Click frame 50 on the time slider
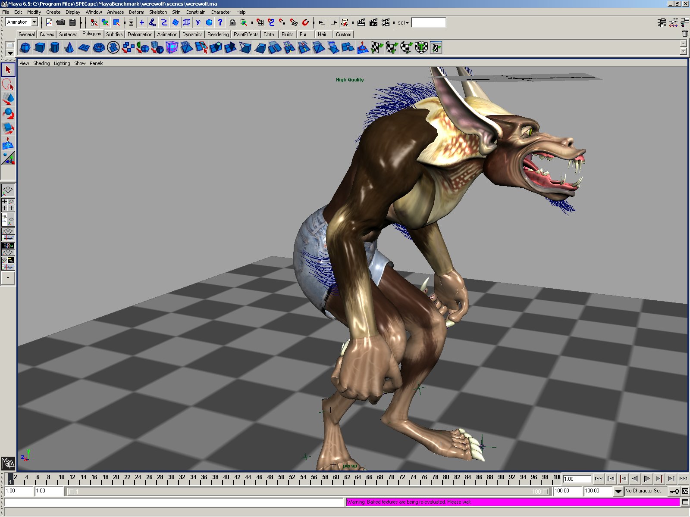Screen dimensions: 690x517 tap(281, 479)
